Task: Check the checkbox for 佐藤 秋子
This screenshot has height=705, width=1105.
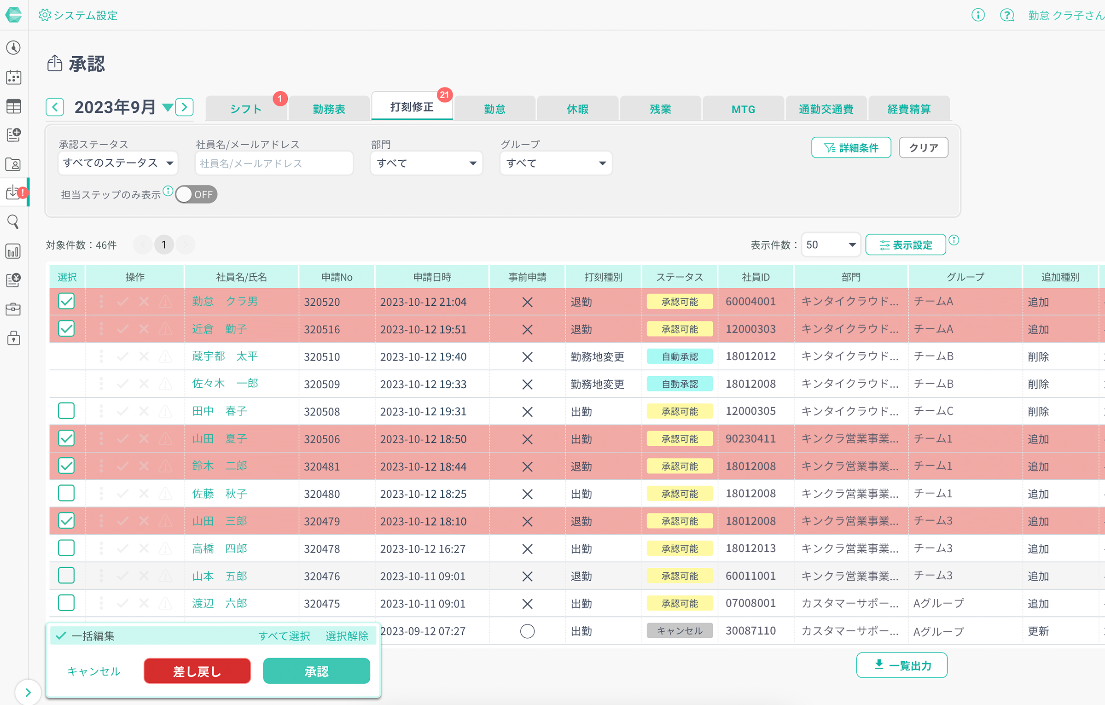Action: (66, 493)
